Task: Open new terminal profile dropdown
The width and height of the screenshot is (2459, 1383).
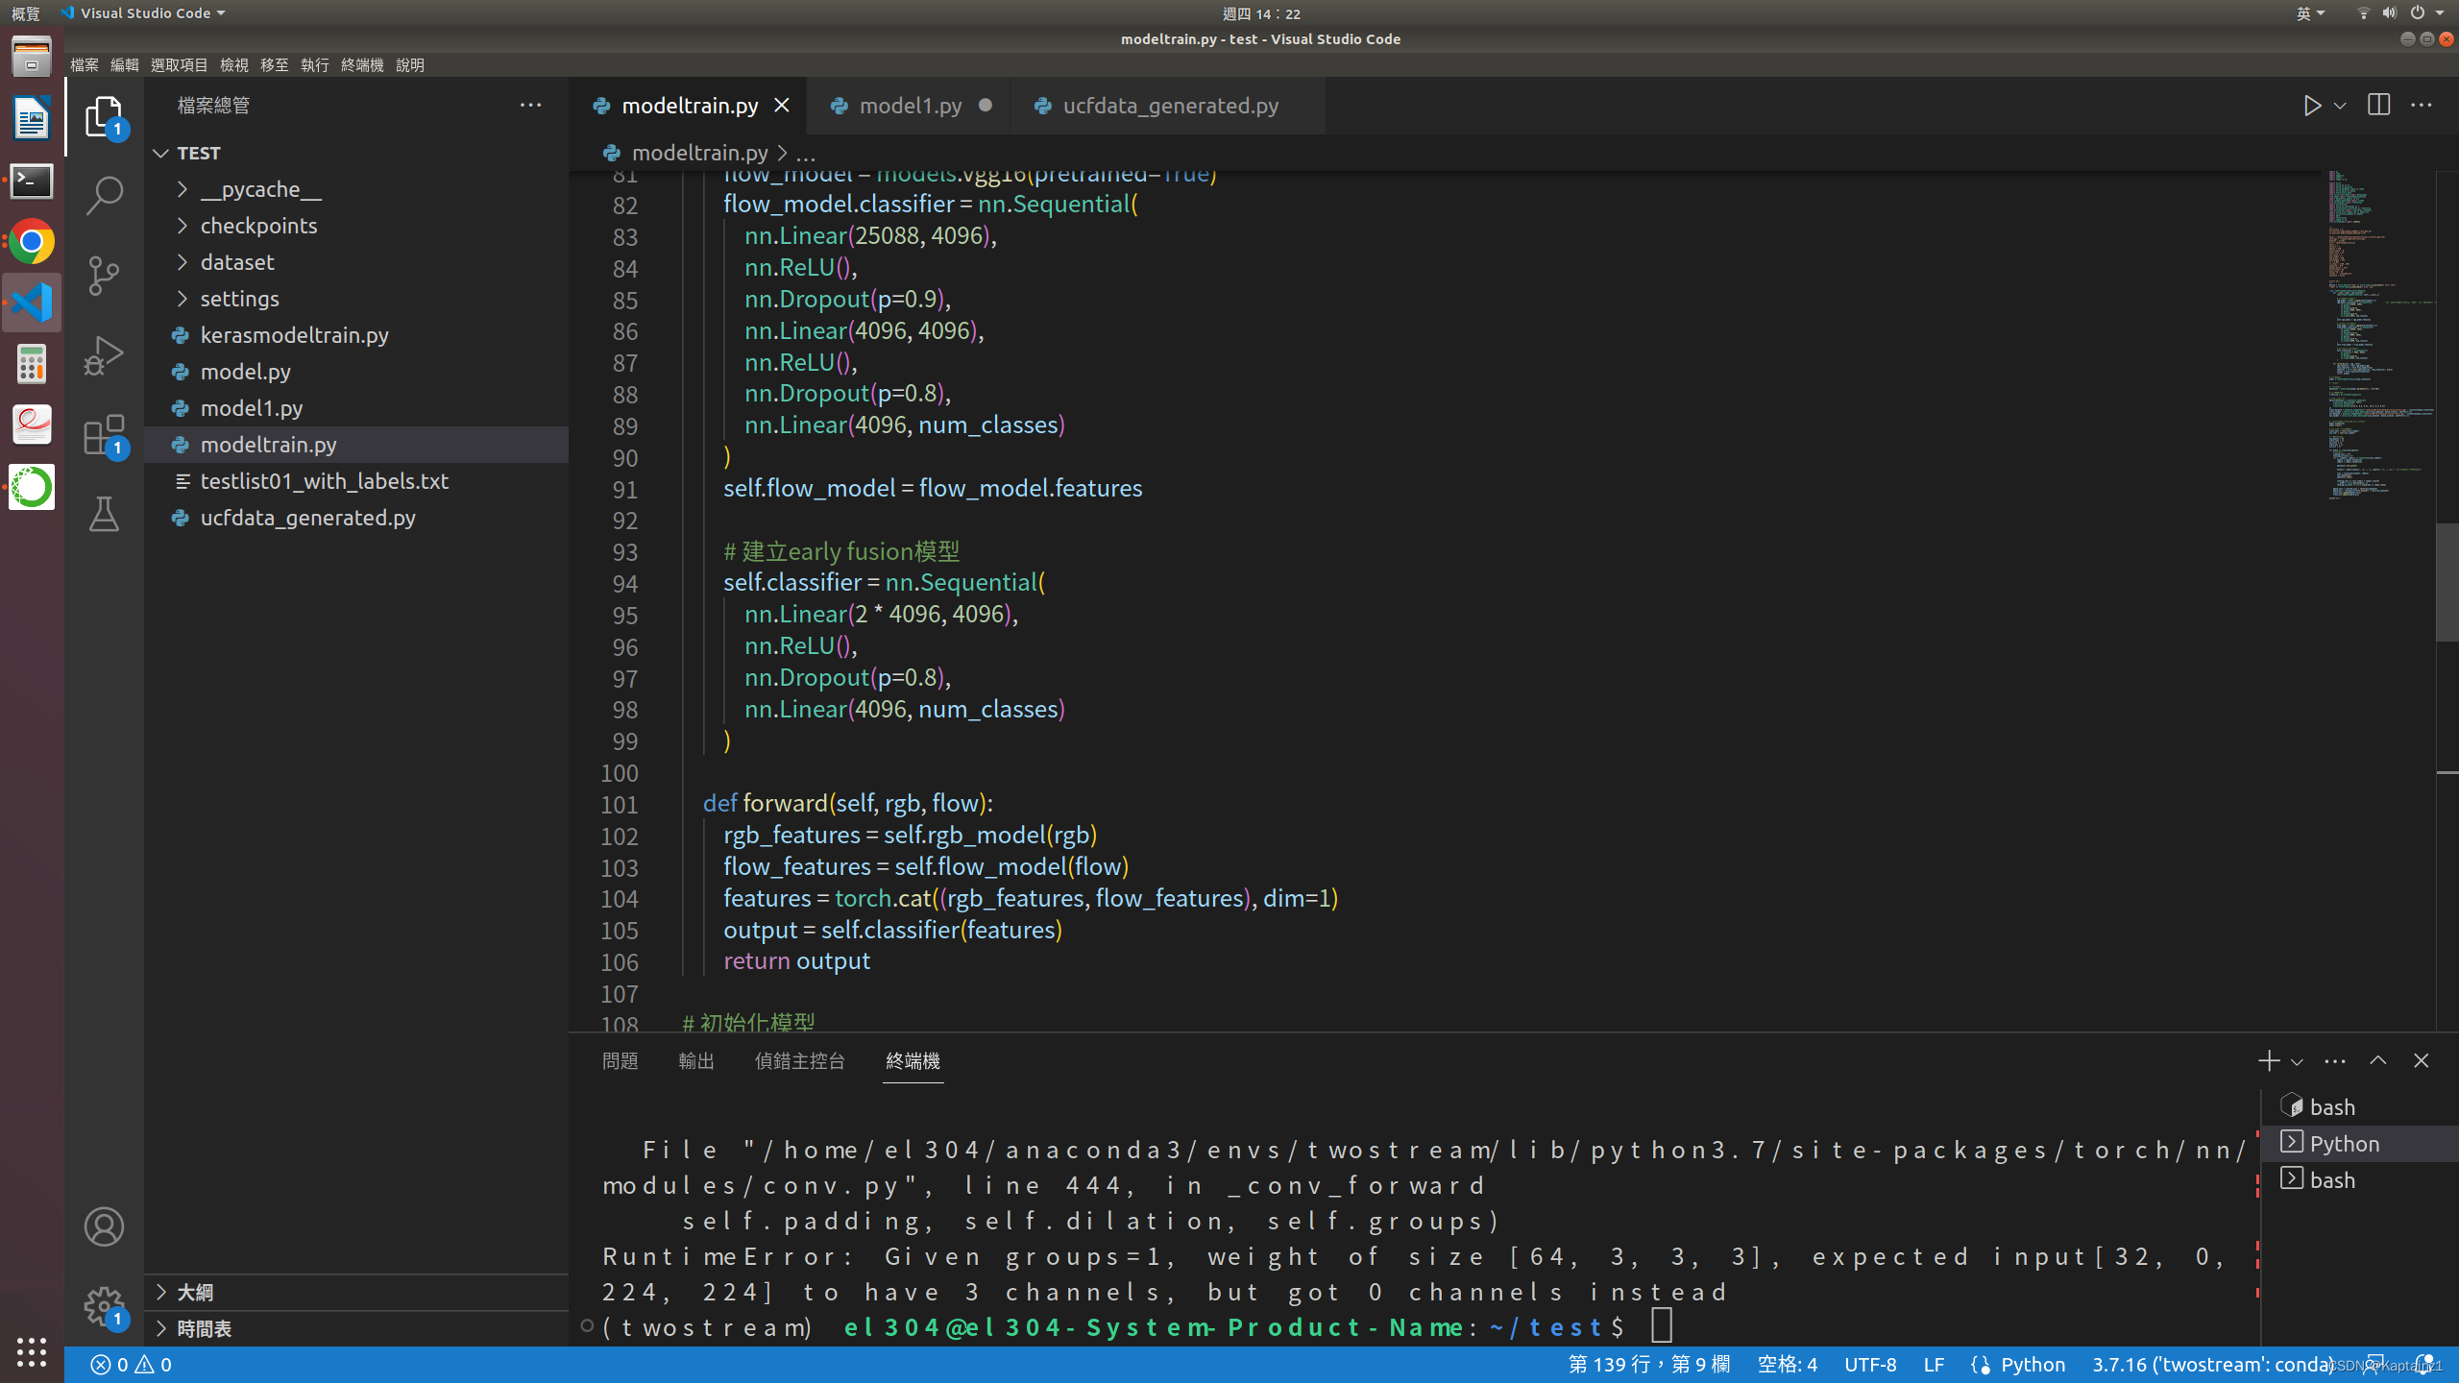Action: 2297,1061
